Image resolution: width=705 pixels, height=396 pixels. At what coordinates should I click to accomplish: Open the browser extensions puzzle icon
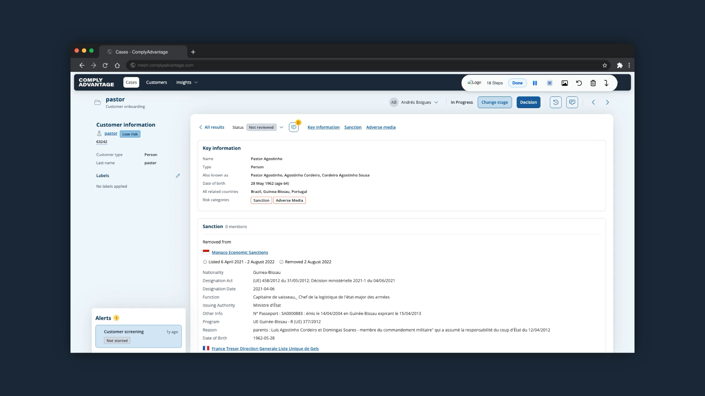pyautogui.click(x=620, y=65)
